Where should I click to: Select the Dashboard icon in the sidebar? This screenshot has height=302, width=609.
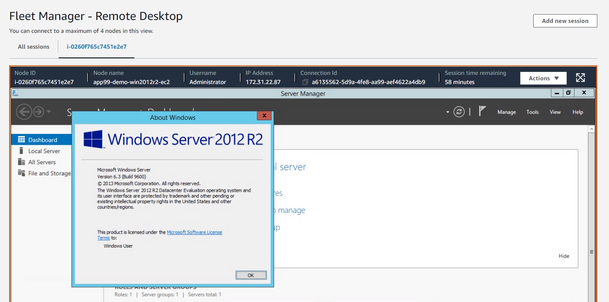22,140
